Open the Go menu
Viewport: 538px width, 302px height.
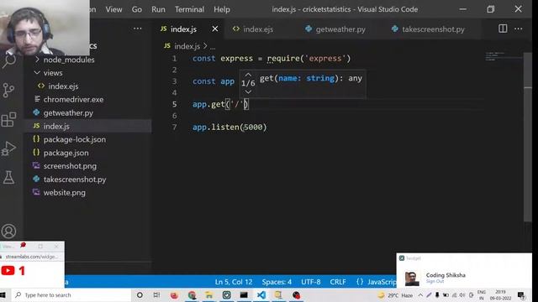[136, 9]
